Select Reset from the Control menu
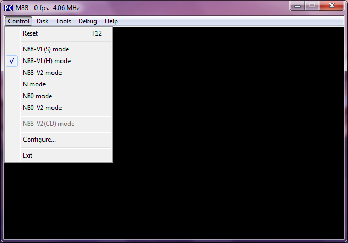The height and width of the screenshot is (243, 348). click(30, 33)
